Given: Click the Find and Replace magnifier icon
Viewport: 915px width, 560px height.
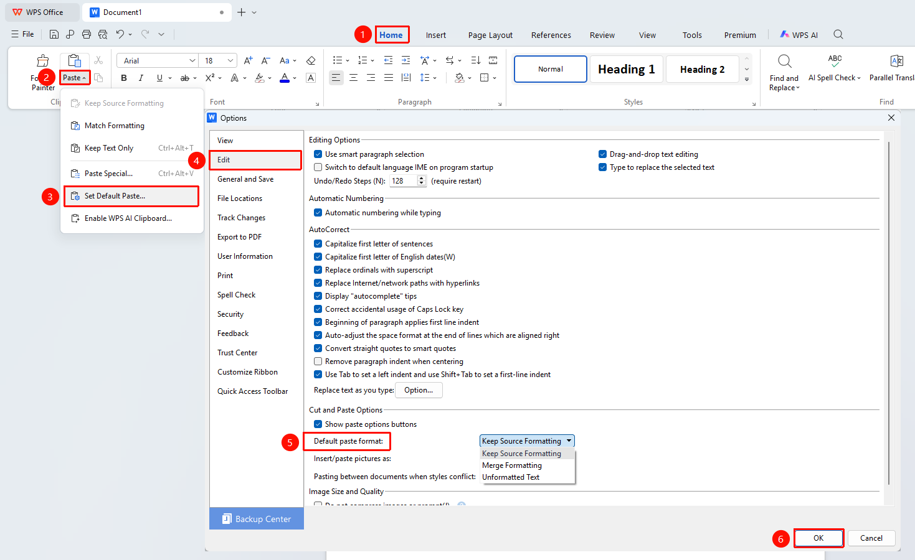Looking at the screenshot, I should pyautogui.click(x=785, y=61).
